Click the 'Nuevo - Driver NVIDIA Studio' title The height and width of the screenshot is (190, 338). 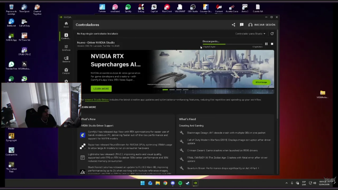tap(96, 42)
